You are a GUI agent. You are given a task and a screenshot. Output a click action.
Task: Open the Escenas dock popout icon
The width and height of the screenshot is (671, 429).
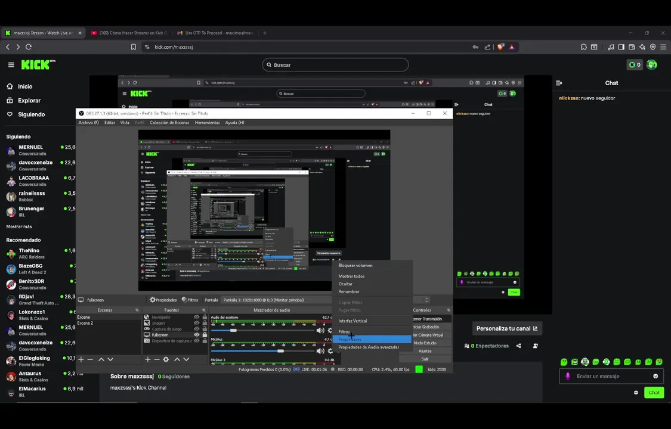click(x=137, y=310)
